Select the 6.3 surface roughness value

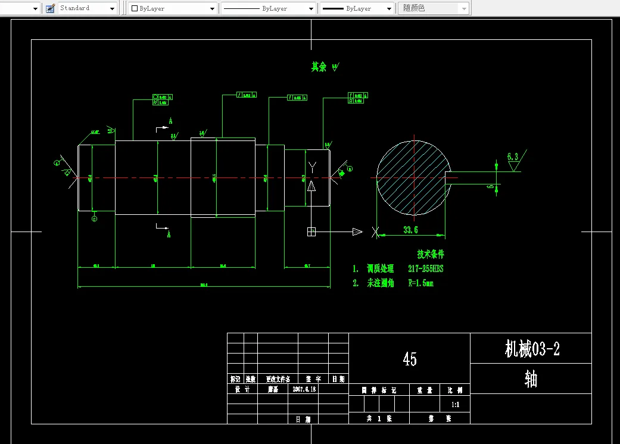pyautogui.click(x=513, y=157)
